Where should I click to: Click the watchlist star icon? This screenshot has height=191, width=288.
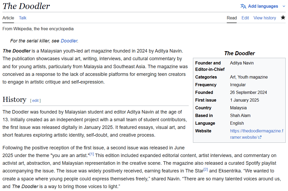coord(283,18)
